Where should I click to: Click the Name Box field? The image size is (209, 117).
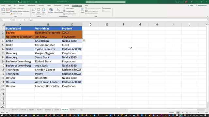(x=5, y=20)
